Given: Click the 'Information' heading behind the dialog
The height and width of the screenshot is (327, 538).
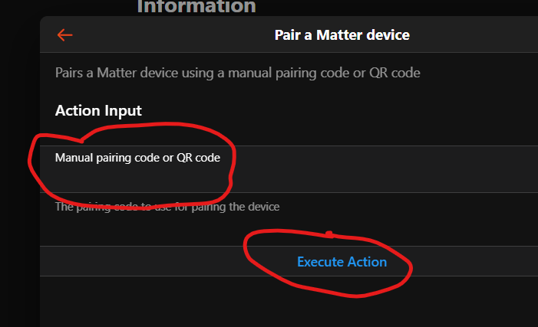Looking at the screenshot, I should (x=196, y=7).
